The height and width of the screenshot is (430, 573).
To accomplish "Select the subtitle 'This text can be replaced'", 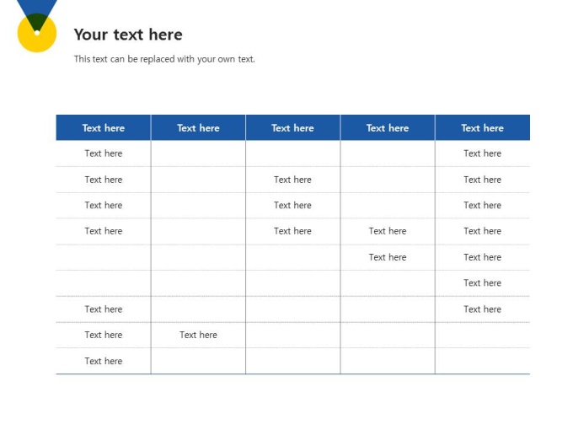I will 164,59.
